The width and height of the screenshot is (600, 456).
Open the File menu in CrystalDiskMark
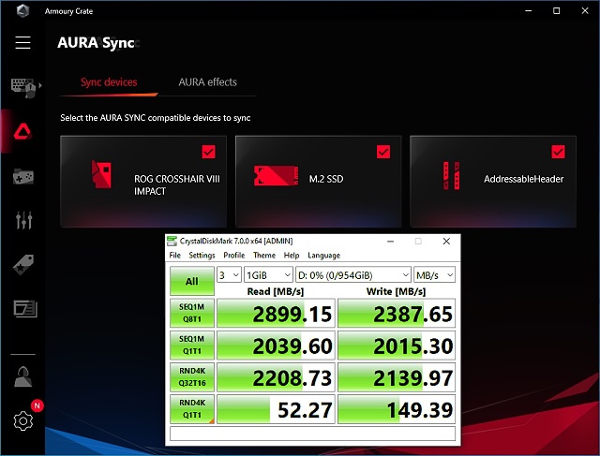click(x=175, y=255)
